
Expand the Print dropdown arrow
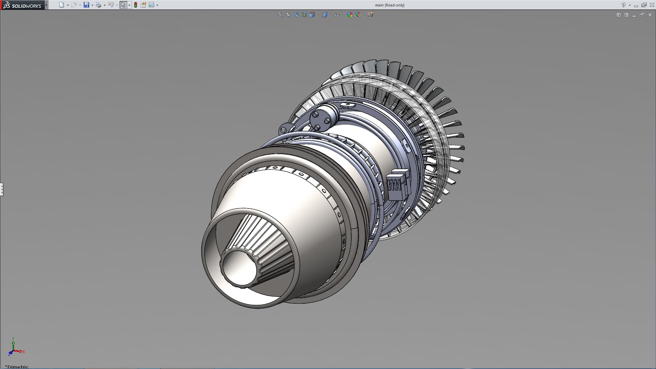105,5
